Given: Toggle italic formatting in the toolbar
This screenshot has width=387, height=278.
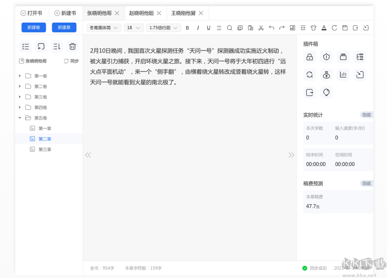Looking at the screenshot, I should [198, 28].
